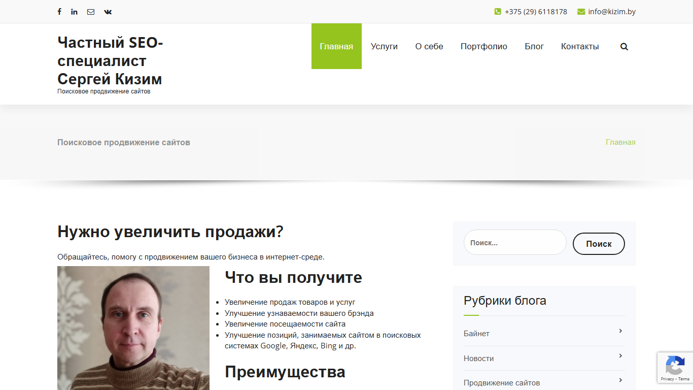Click the reCAPTCHA Privacy link
Screen dimensions: 693x390
[x=667, y=379]
